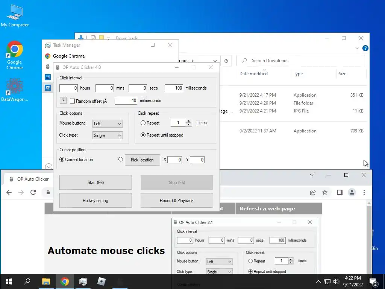Select the 709 KB Application row
This screenshot has height=289, width=385.
pyautogui.click(x=293, y=131)
